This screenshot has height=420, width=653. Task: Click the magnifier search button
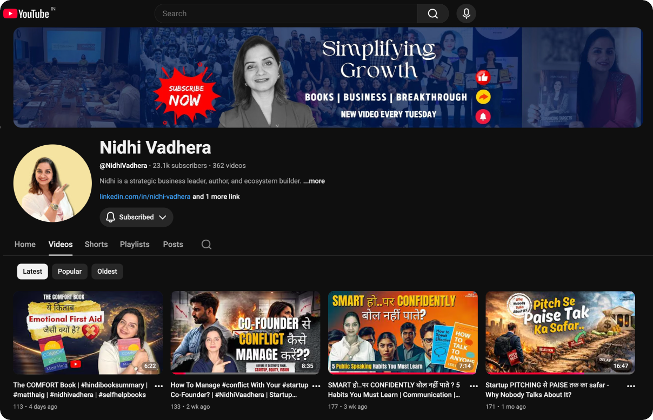pos(432,13)
